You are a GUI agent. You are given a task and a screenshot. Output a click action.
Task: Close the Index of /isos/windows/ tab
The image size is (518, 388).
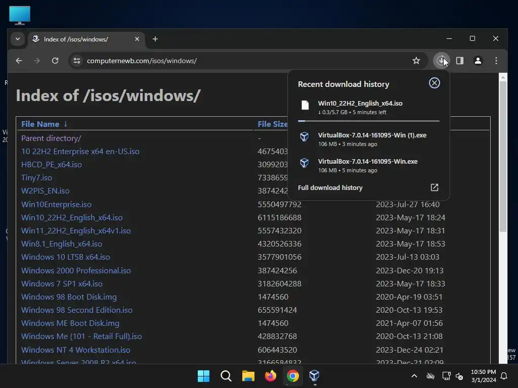pyautogui.click(x=137, y=39)
